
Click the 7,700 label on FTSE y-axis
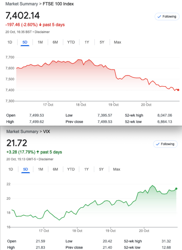click(x=10, y=57)
